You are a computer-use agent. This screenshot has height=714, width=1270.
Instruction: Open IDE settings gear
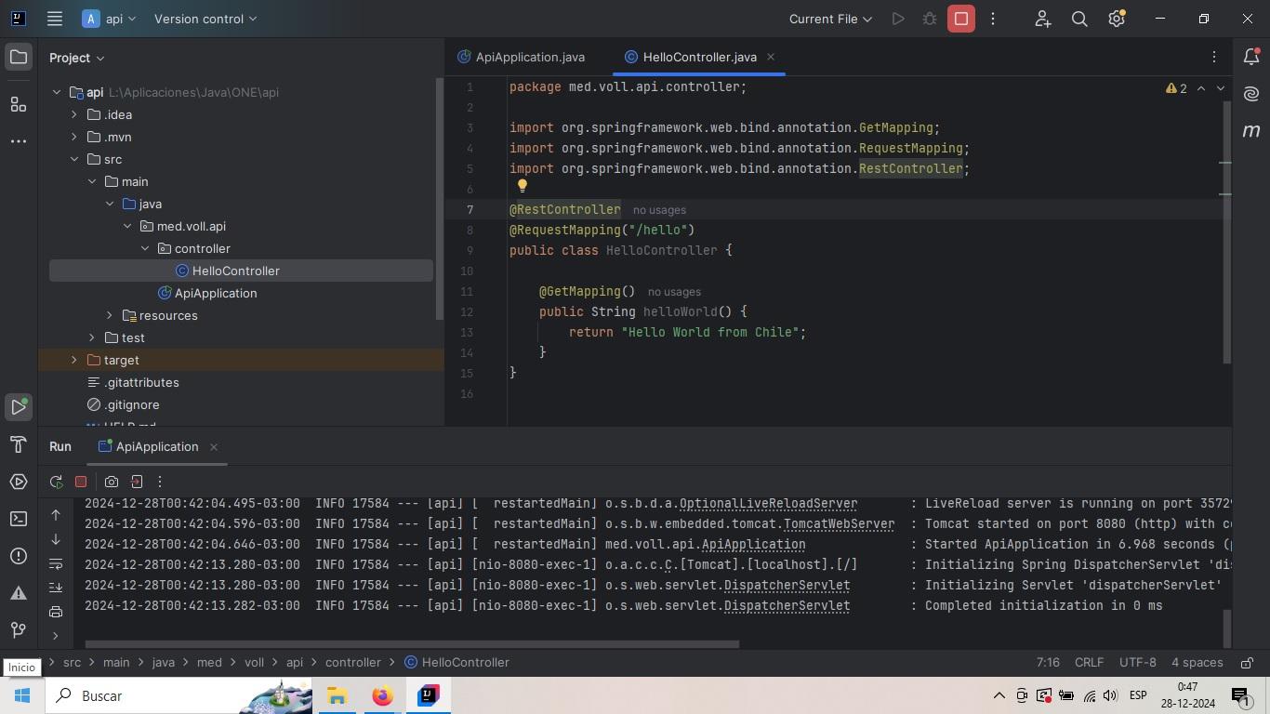(x=1117, y=19)
